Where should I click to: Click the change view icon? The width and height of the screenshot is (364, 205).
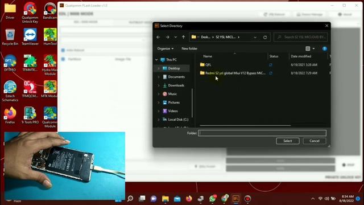coord(308,48)
